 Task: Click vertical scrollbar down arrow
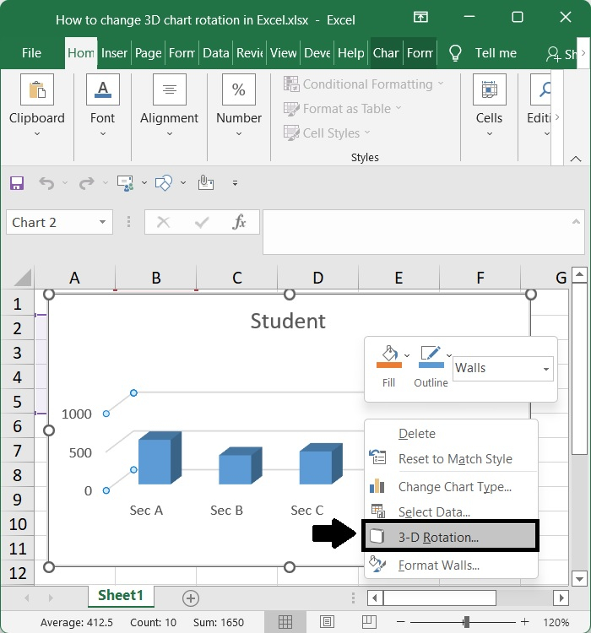tap(579, 579)
